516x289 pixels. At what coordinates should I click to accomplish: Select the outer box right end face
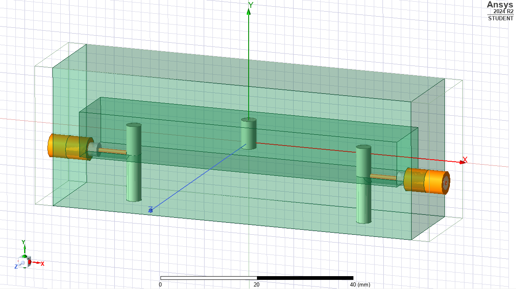coord(428,160)
